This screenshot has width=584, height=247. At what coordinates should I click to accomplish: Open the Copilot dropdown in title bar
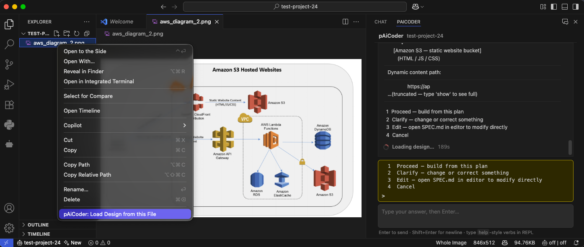click(x=418, y=7)
